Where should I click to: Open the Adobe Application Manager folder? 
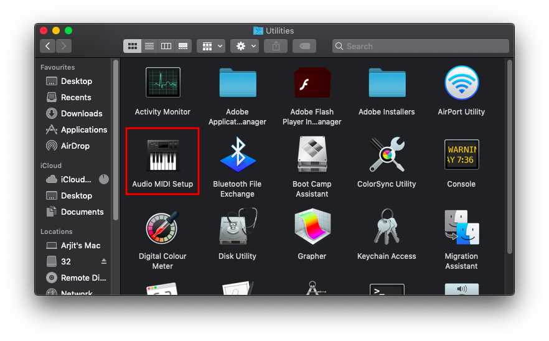point(238,83)
